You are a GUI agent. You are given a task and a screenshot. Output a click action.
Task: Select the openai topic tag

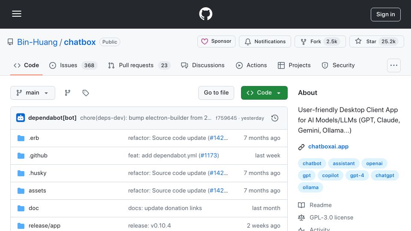[x=374, y=163]
